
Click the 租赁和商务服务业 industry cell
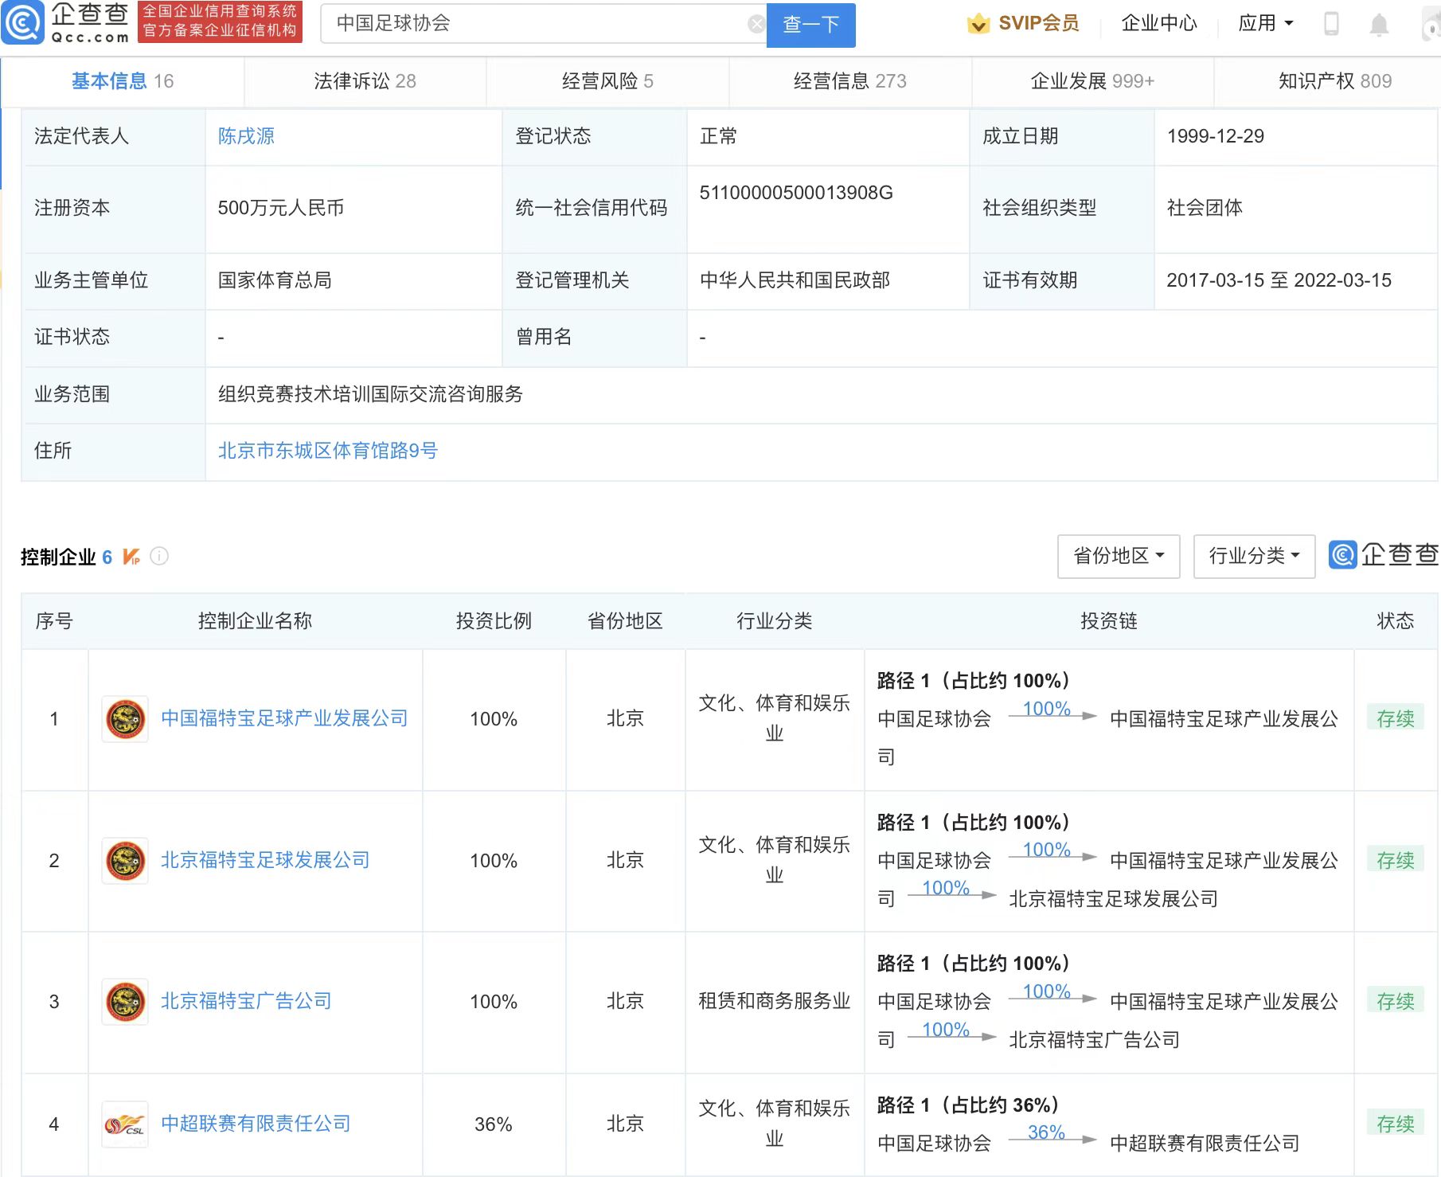(x=774, y=1001)
